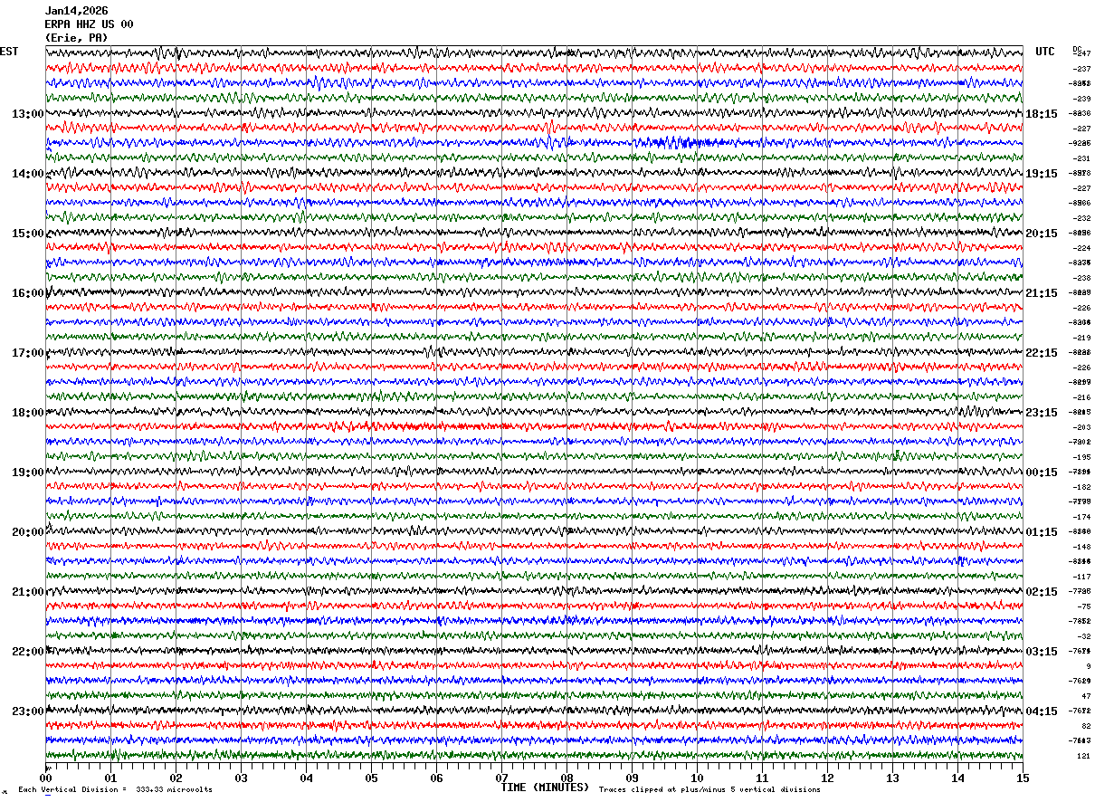Click the 18:15 UTC time label

point(1042,114)
